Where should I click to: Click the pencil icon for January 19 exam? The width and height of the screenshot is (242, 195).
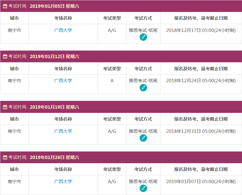click(143, 138)
